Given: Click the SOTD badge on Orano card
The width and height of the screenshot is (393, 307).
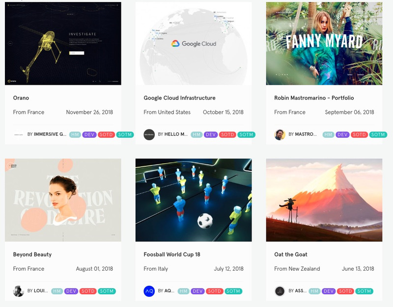Looking at the screenshot, I should click(x=106, y=134).
